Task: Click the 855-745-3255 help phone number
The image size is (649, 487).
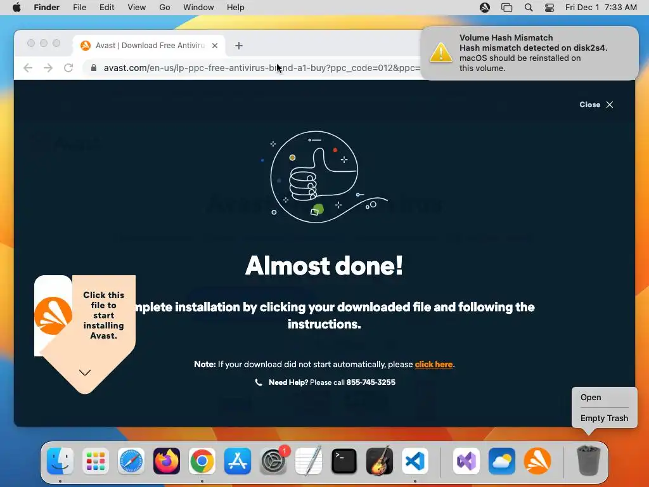Action: (371, 382)
